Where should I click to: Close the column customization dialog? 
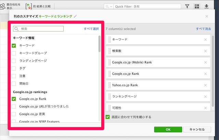[x=207, y=16]
